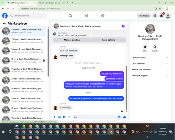Reload the browser page
The height and width of the screenshot is (140, 175).
[13, 8]
